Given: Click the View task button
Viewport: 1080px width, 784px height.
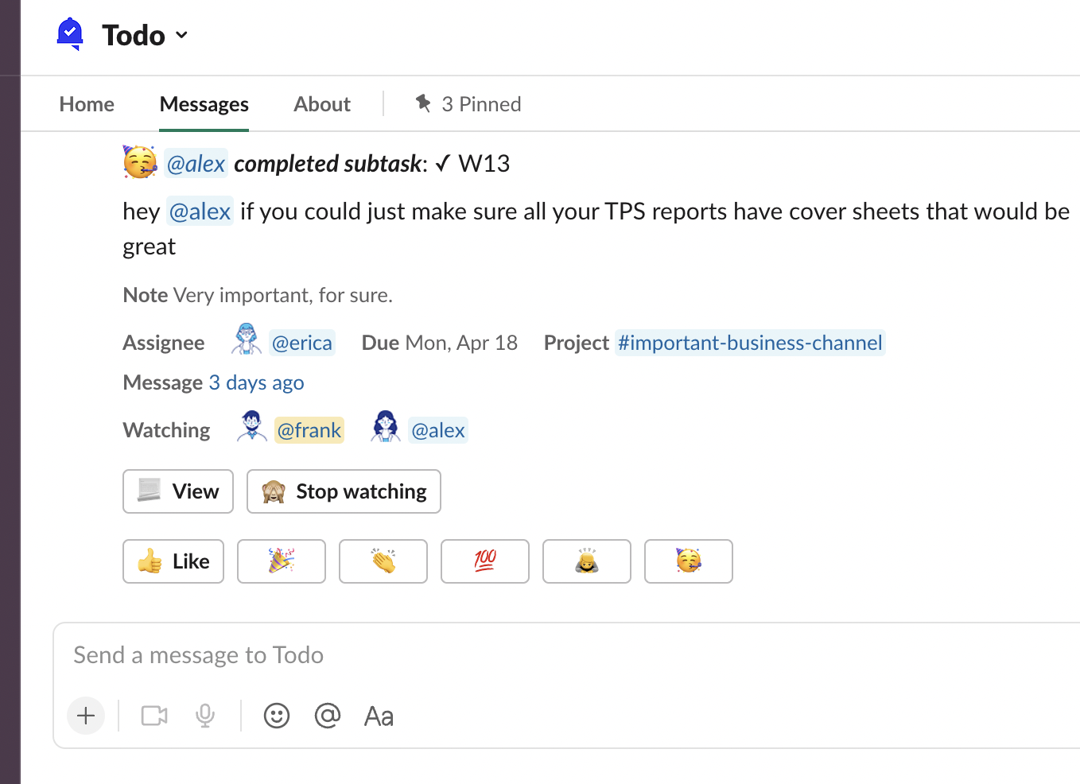Looking at the screenshot, I should click(x=178, y=491).
